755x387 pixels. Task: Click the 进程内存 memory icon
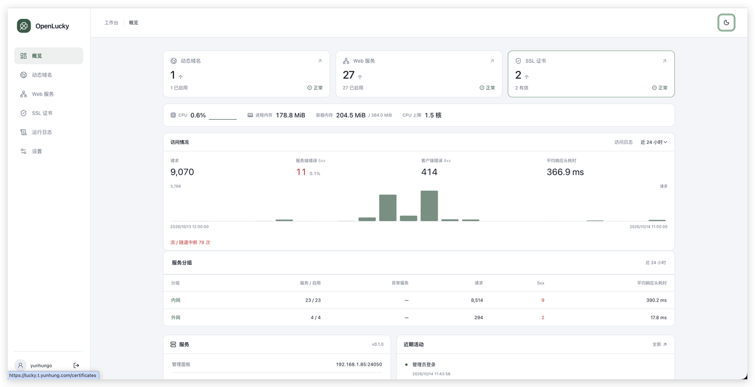tap(250, 115)
